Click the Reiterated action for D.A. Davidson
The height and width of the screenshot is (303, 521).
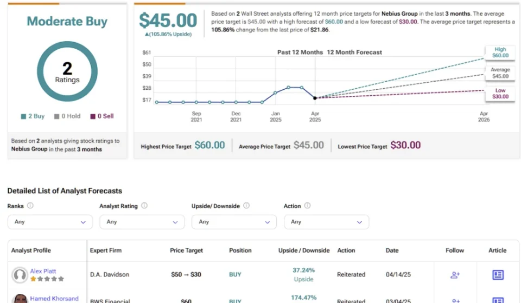point(351,274)
